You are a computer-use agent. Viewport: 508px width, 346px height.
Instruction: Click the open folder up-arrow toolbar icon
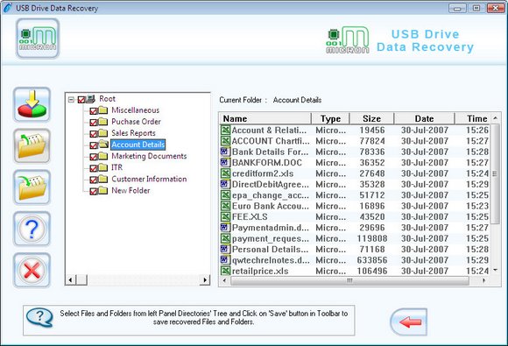click(32, 145)
